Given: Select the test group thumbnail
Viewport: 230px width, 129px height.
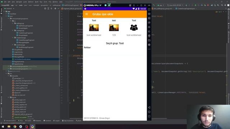Looking at the screenshot, I should (114, 28).
